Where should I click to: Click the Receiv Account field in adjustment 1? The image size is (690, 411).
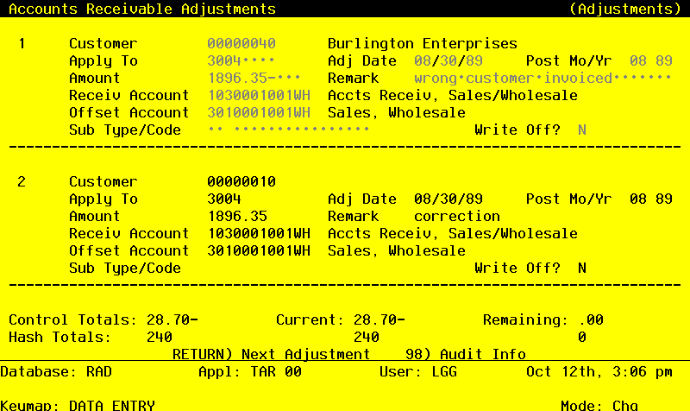[259, 95]
